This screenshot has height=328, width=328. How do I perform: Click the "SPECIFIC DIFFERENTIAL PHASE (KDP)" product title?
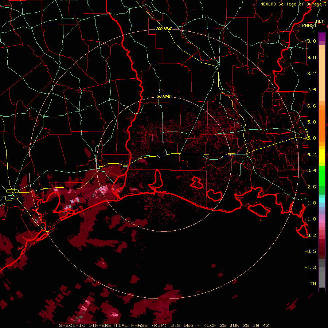coord(114,325)
